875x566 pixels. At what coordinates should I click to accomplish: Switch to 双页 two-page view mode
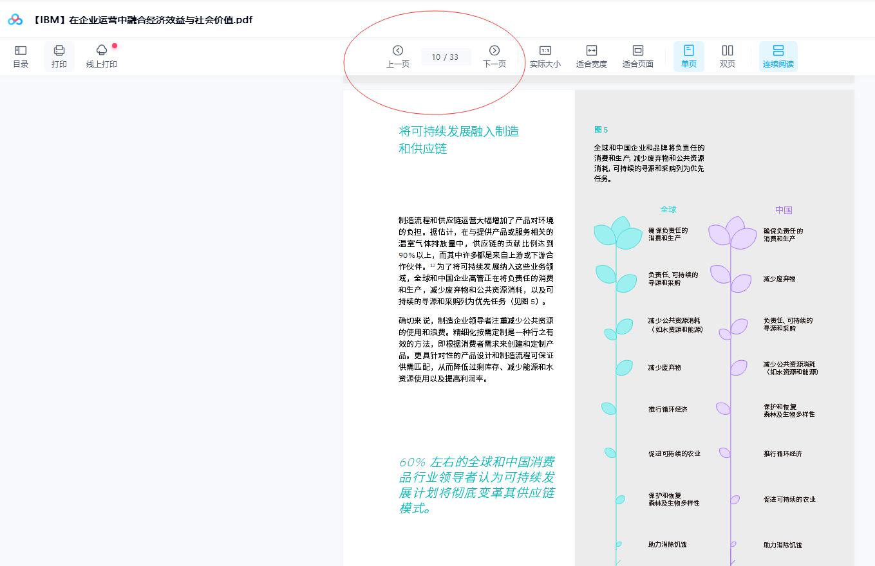pyautogui.click(x=727, y=56)
